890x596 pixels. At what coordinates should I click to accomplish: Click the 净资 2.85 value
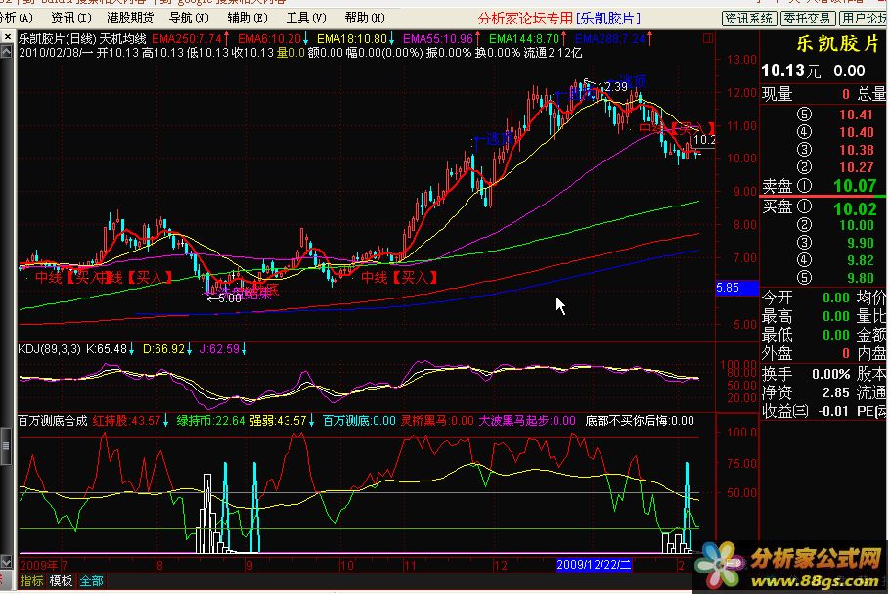(835, 392)
